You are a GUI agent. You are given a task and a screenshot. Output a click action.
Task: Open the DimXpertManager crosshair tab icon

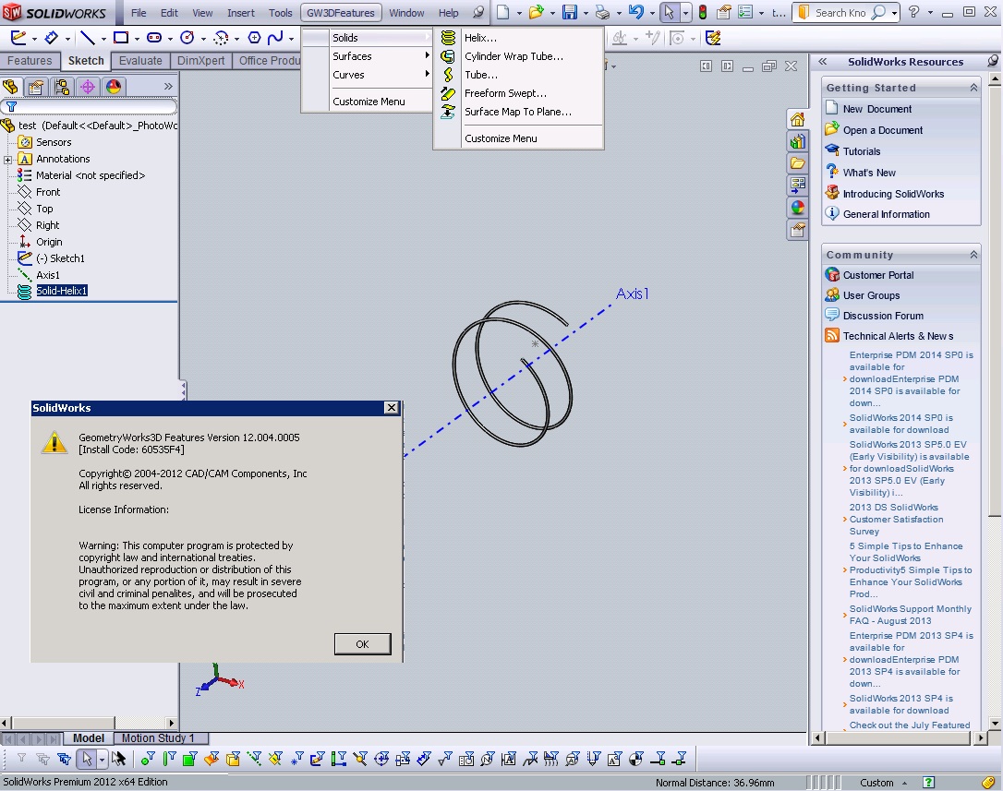tap(88, 87)
